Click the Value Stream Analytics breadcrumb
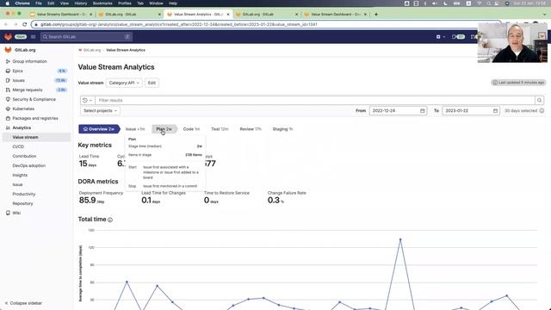551x310 pixels. click(x=126, y=50)
